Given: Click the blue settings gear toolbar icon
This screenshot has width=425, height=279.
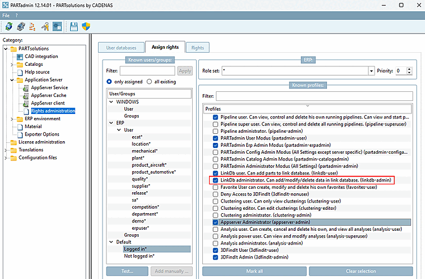Looking at the screenshot, I should coord(57,27).
